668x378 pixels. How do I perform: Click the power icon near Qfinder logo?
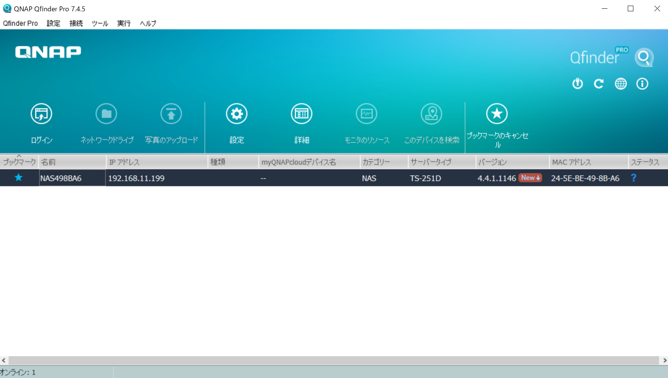(x=577, y=84)
